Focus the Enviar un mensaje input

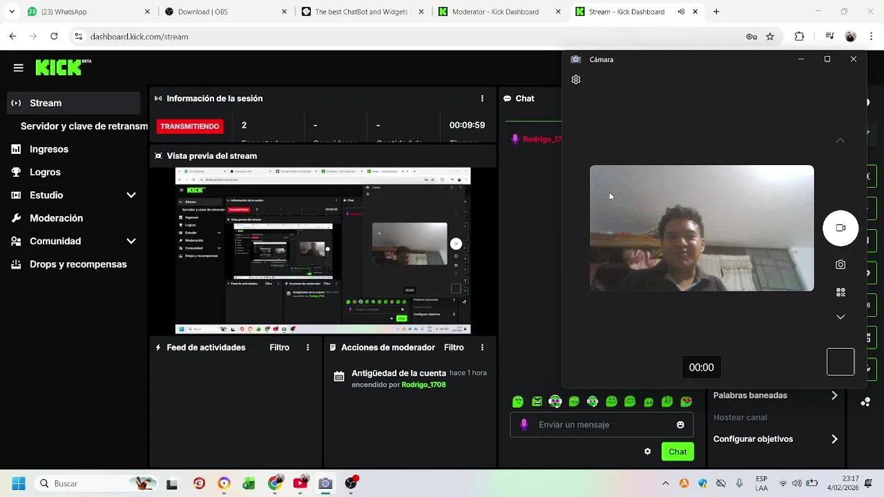click(x=601, y=425)
